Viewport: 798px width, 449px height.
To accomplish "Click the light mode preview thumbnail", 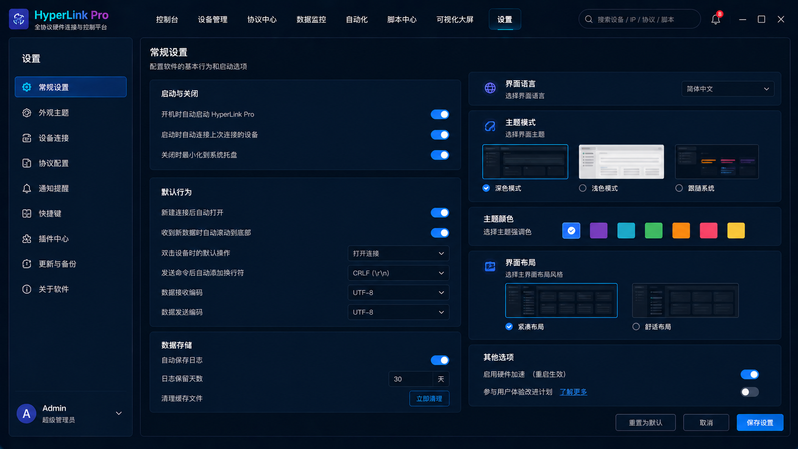I will (621, 162).
